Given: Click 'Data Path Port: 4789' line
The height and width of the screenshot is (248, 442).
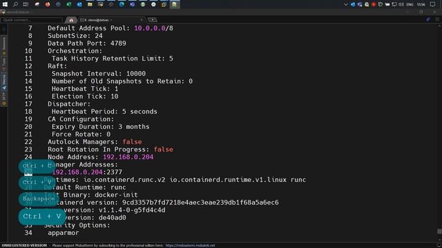Looking at the screenshot, I should click(87, 43).
